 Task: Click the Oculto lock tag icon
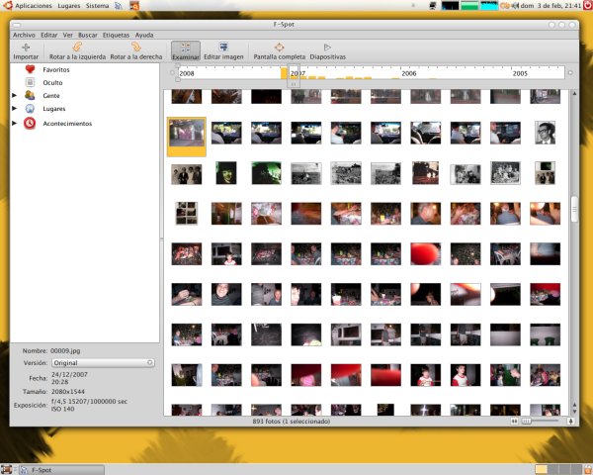[30, 82]
